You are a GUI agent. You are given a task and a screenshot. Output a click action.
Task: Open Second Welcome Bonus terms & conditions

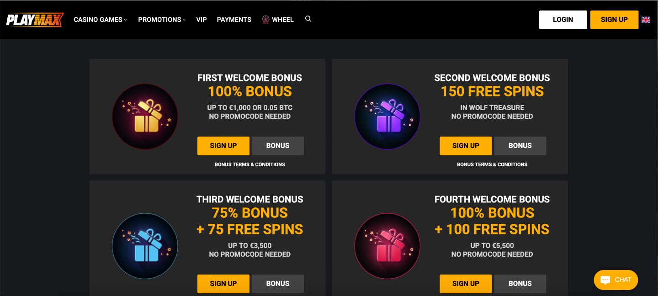tap(492, 164)
